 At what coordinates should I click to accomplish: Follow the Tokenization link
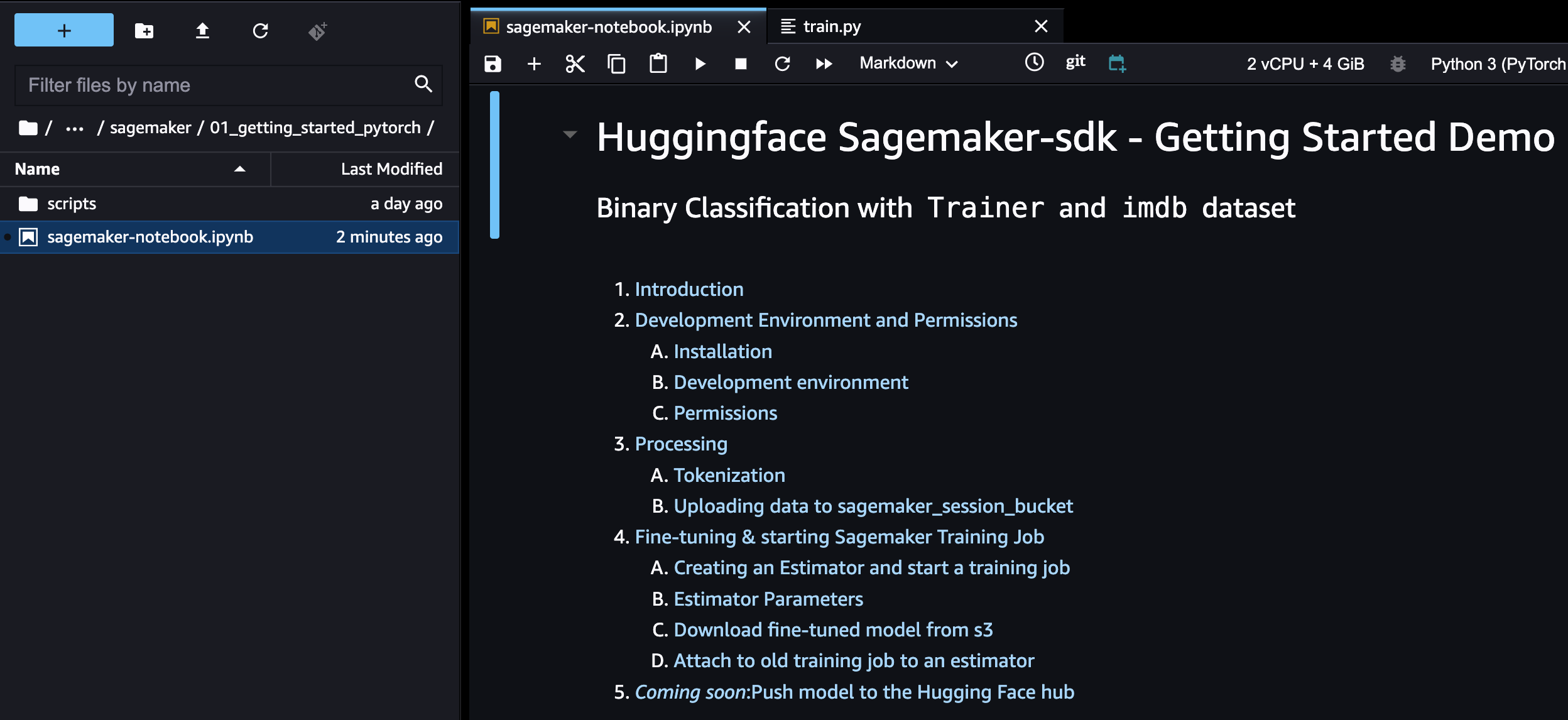pyautogui.click(x=729, y=475)
